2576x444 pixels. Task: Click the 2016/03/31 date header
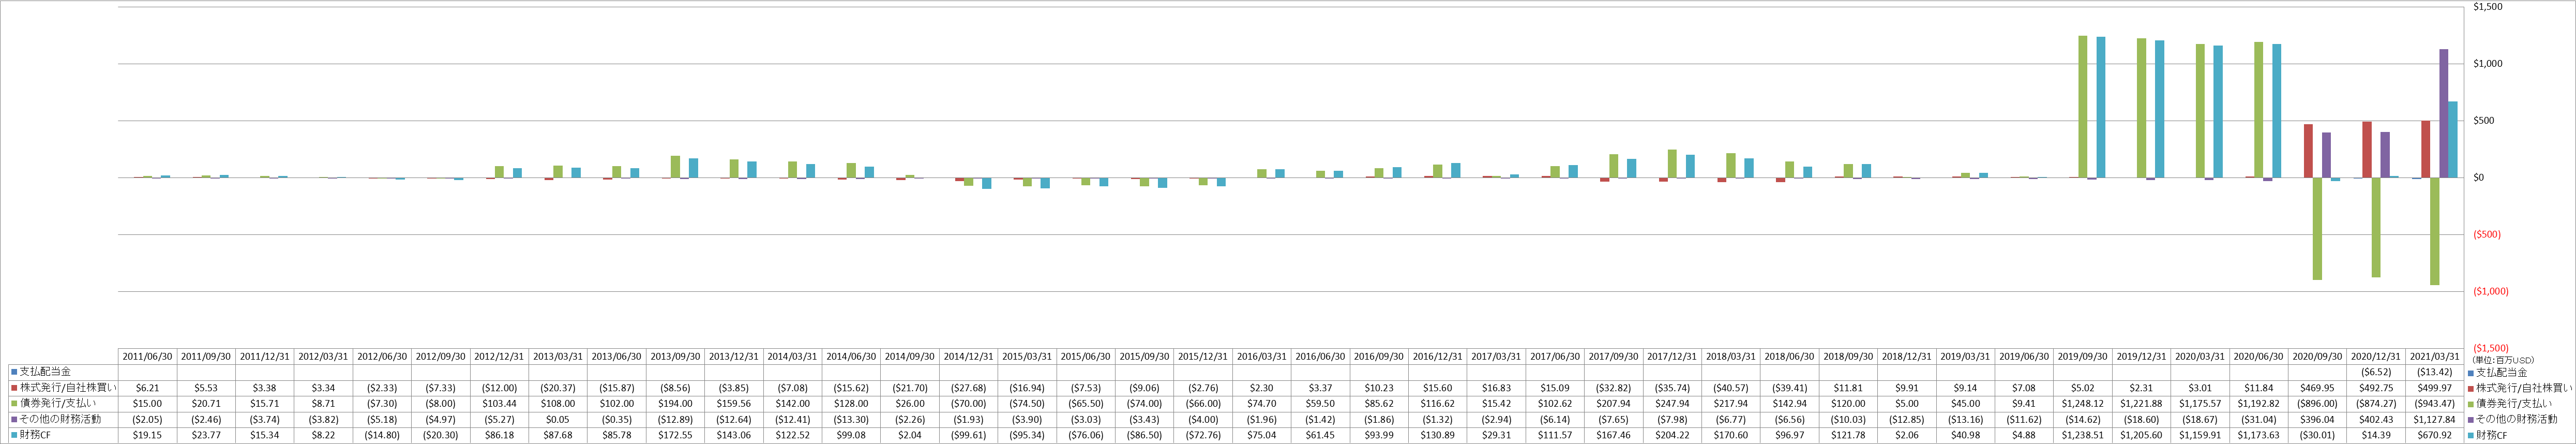point(1262,356)
